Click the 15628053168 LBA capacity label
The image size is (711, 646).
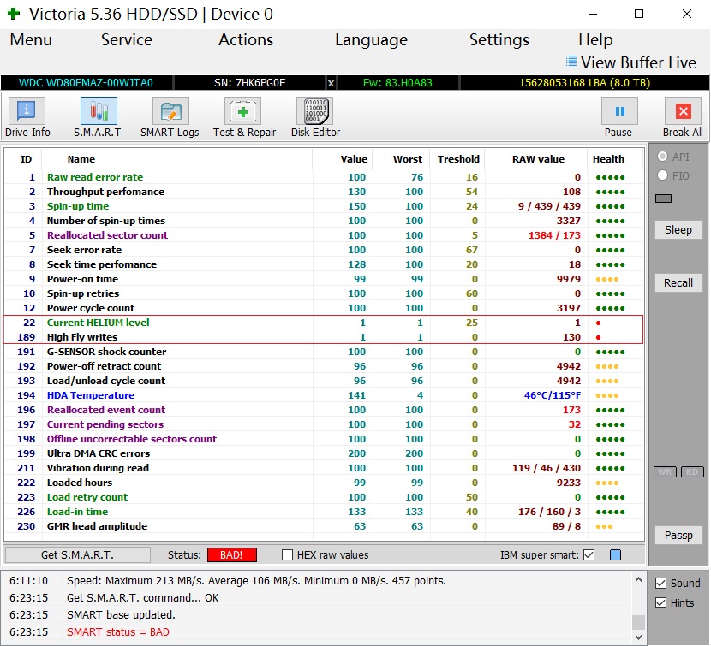(584, 83)
